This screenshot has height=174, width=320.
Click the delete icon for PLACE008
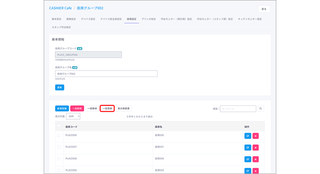click(x=255, y=159)
